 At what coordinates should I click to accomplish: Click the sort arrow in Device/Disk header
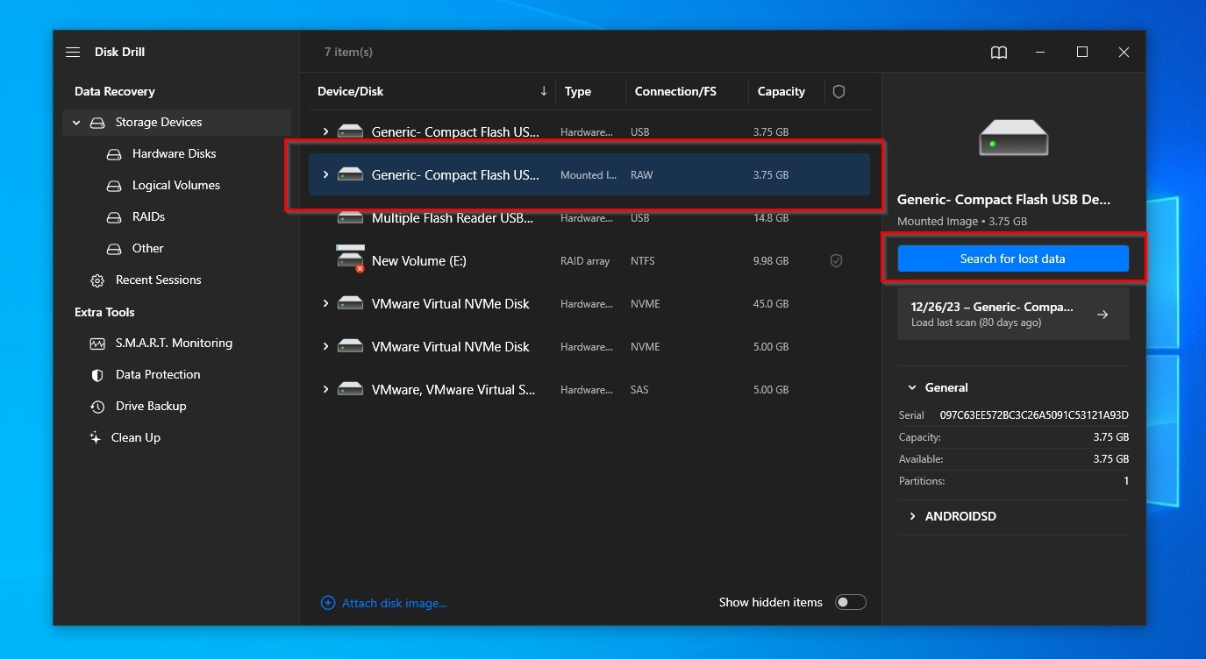[x=544, y=90]
